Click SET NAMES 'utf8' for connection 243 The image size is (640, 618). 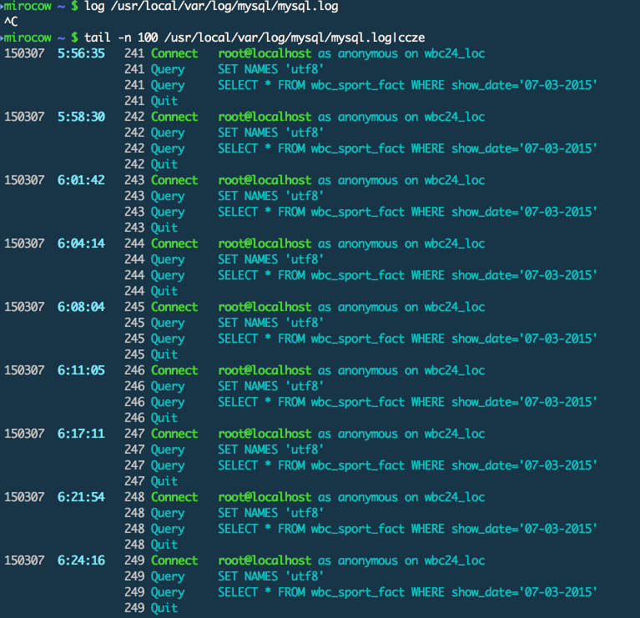(270, 196)
